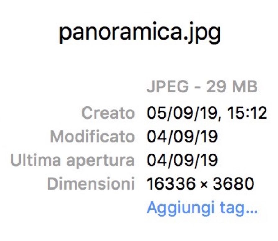
Task: Click the Aggiungi tag… link
Action: click(x=202, y=208)
